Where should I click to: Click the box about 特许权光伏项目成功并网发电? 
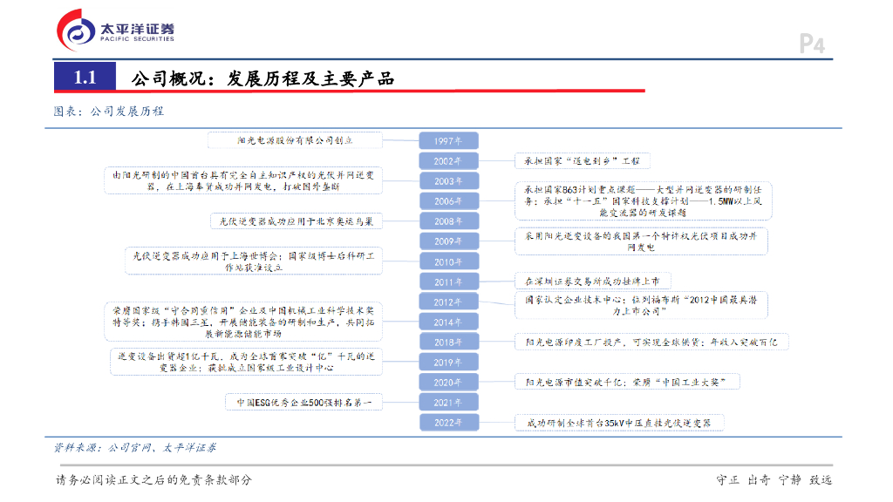pyautogui.click(x=641, y=241)
